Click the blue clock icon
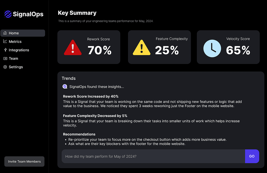The width and height of the screenshot is (267, 173). [212, 48]
